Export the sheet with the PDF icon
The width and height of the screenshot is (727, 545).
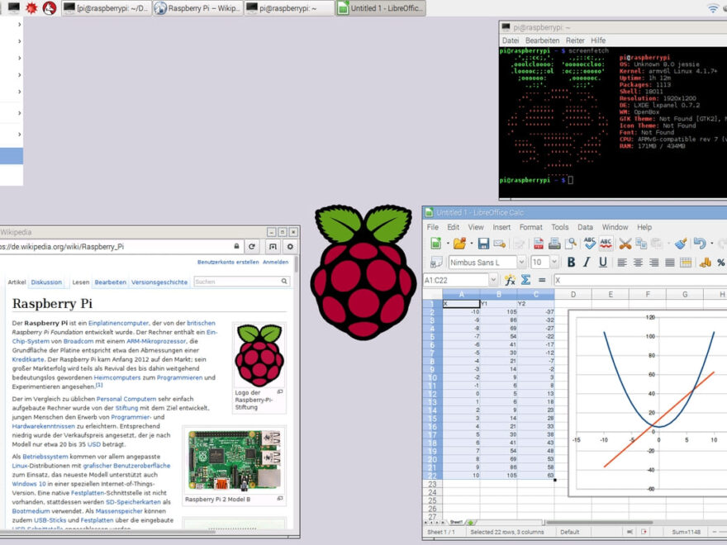[x=539, y=244]
